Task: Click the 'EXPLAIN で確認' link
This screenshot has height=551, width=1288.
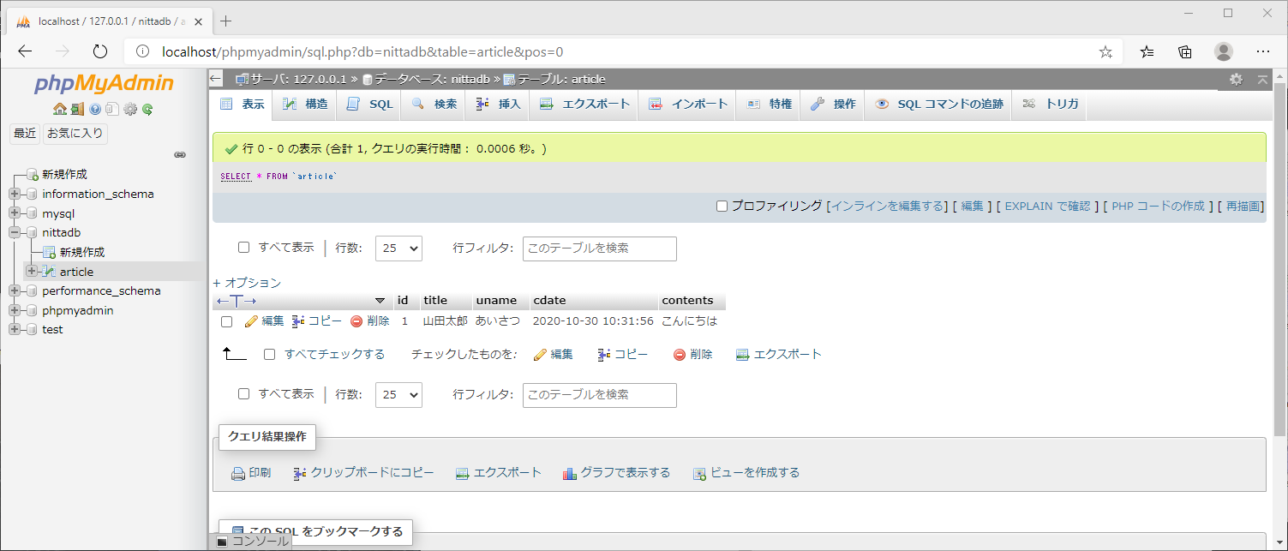Action: click(1047, 207)
